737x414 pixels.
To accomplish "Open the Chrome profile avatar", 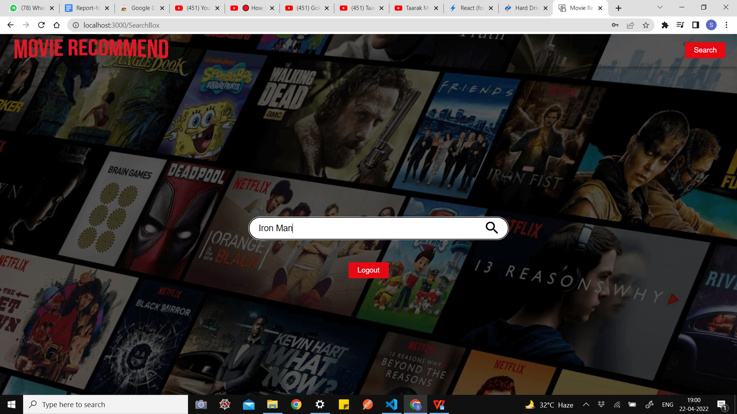I will pyautogui.click(x=712, y=25).
